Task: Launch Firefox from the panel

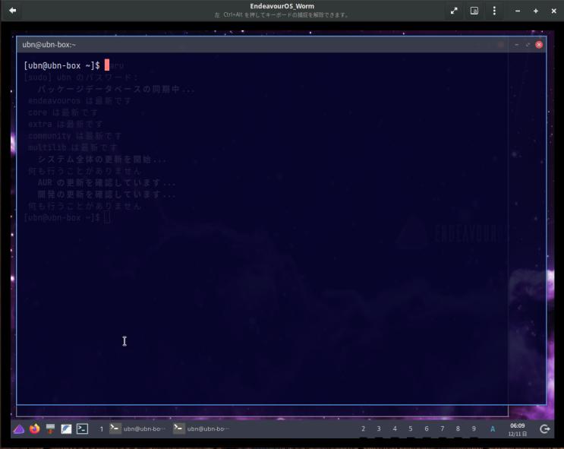Action: 34,428
